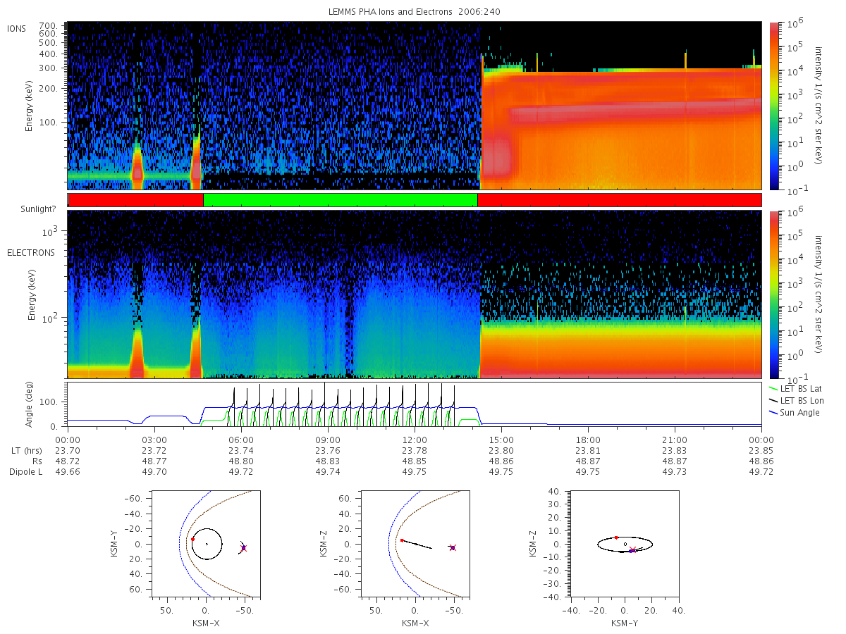Click the 21:00 time axis label
This screenshot has width=846, height=634.
click(675, 439)
